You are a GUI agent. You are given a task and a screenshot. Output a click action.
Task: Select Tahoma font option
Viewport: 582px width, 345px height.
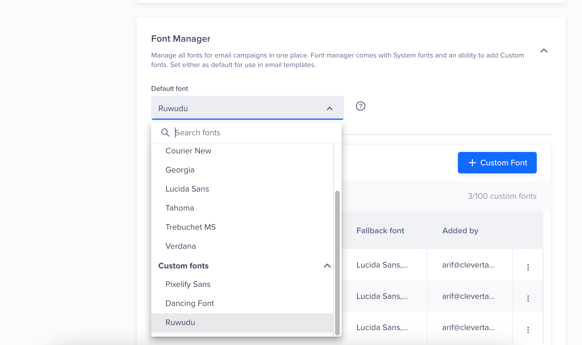pos(242,208)
